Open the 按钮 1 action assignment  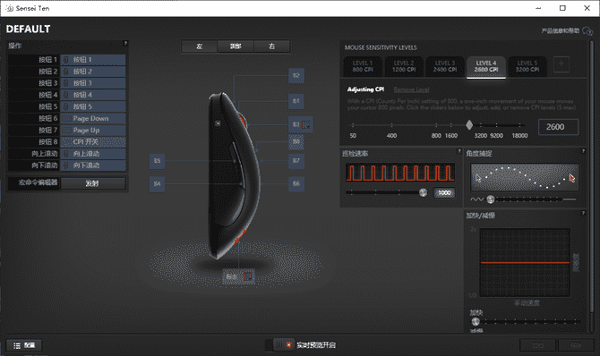[93, 60]
